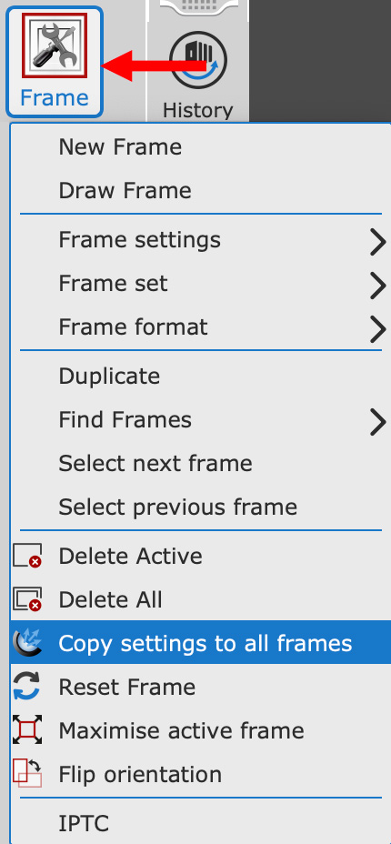Expand the Frame settings submenu arrow

click(378, 243)
